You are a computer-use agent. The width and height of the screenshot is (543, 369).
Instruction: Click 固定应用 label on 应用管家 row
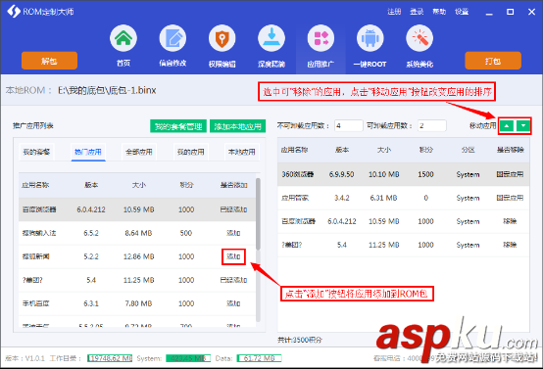coord(510,198)
